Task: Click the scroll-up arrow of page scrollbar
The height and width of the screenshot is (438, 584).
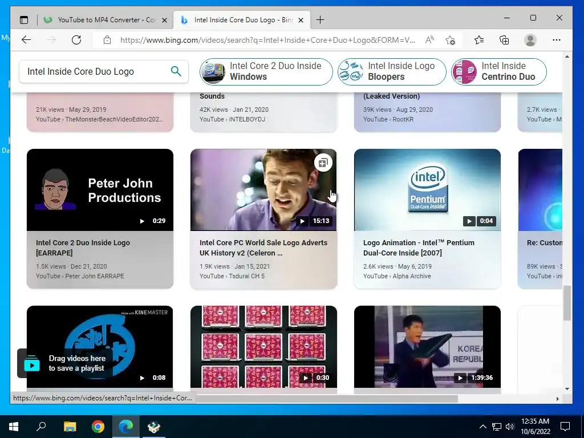Action: pos(567,56)
